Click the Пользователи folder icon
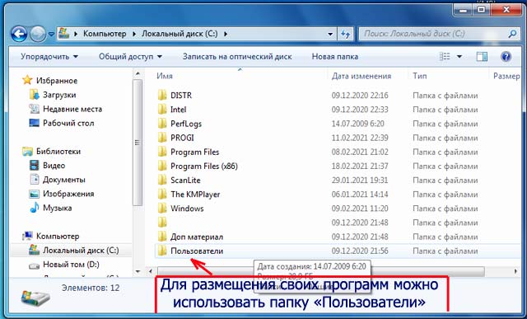The width and height of the screenshot is (527, 319). point(162,251)
